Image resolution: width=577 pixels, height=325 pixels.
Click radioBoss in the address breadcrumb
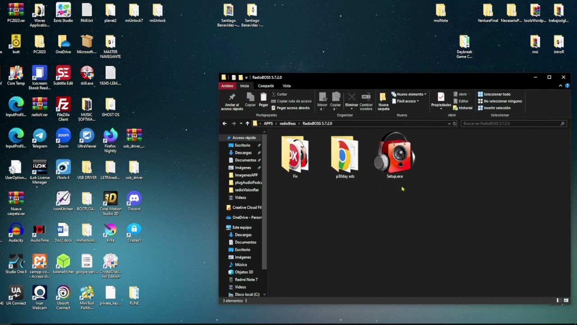[x=288, y=123]
